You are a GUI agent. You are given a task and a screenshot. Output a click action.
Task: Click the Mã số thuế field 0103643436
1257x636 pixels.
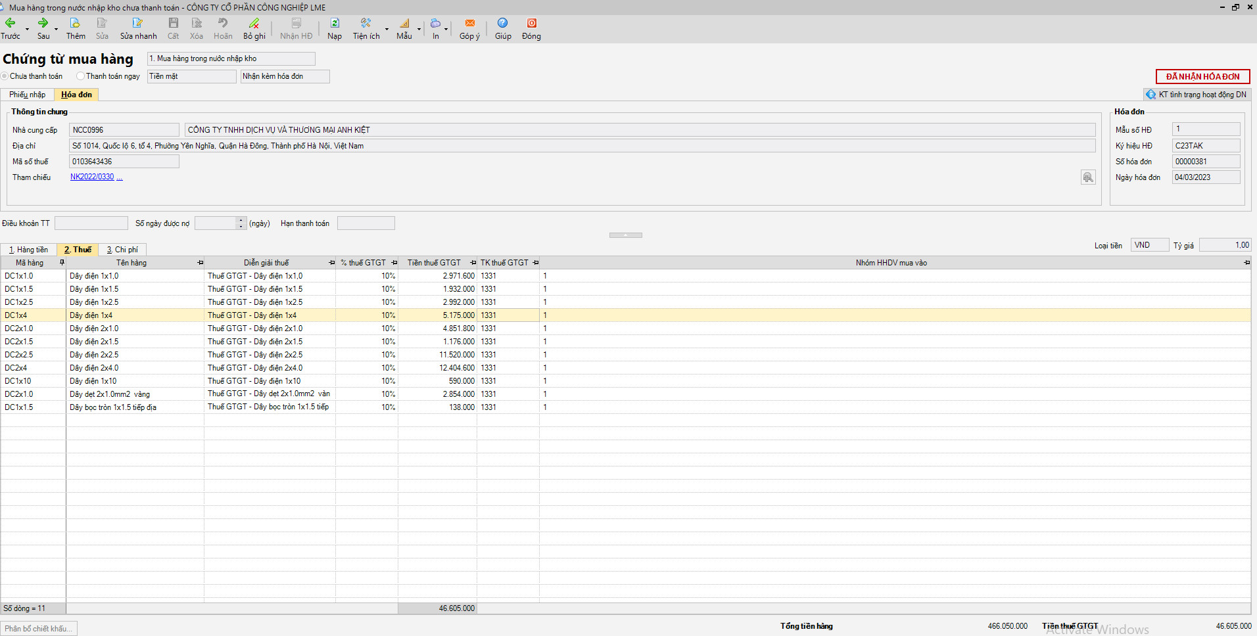coord(124,162)
